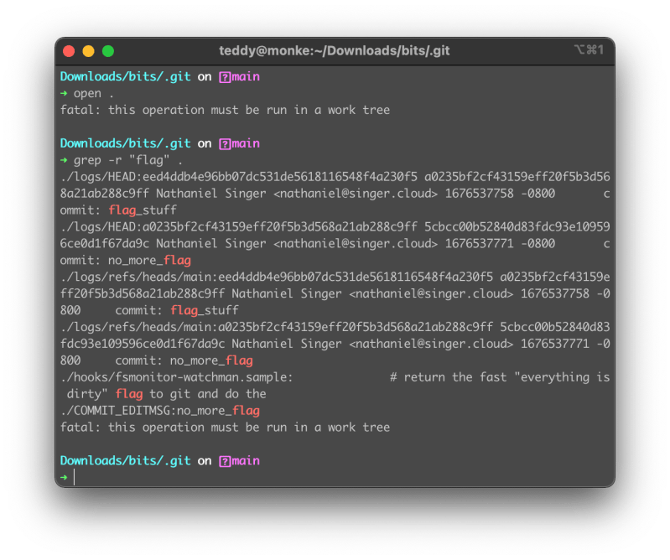Screen dimensions: 670x560
Task: Click the green arrow before 'open .'
Action: (x=64, y=93)
